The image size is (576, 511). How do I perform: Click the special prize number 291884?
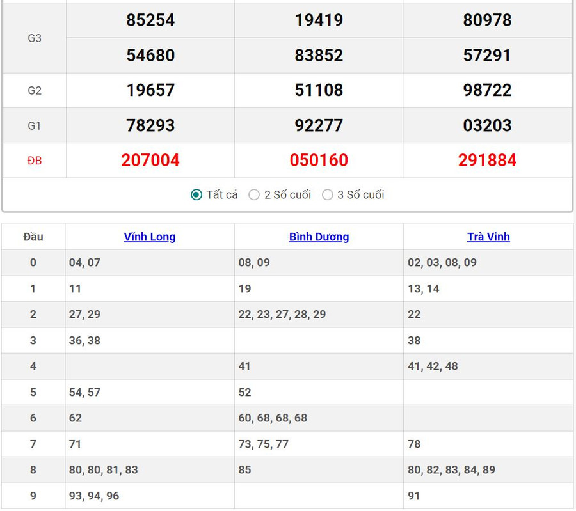pyautogui.click(x=487, y=160)
